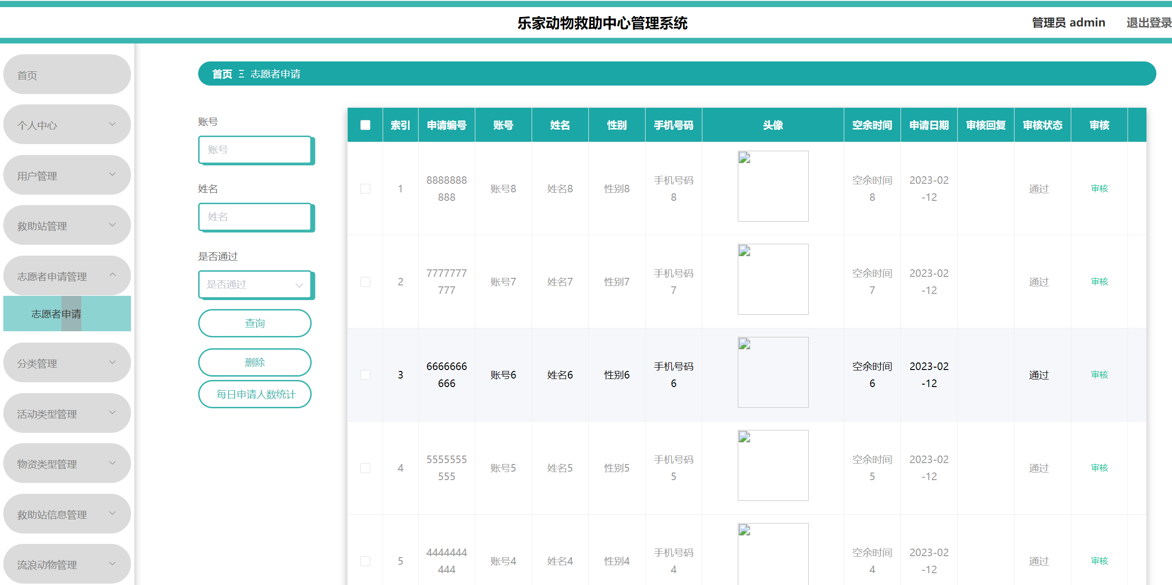Image resolution: width=1172 pixels, height=585 pixels.
Task: Click 审核 link for 账号5 row
Action: pos(1099,468)
